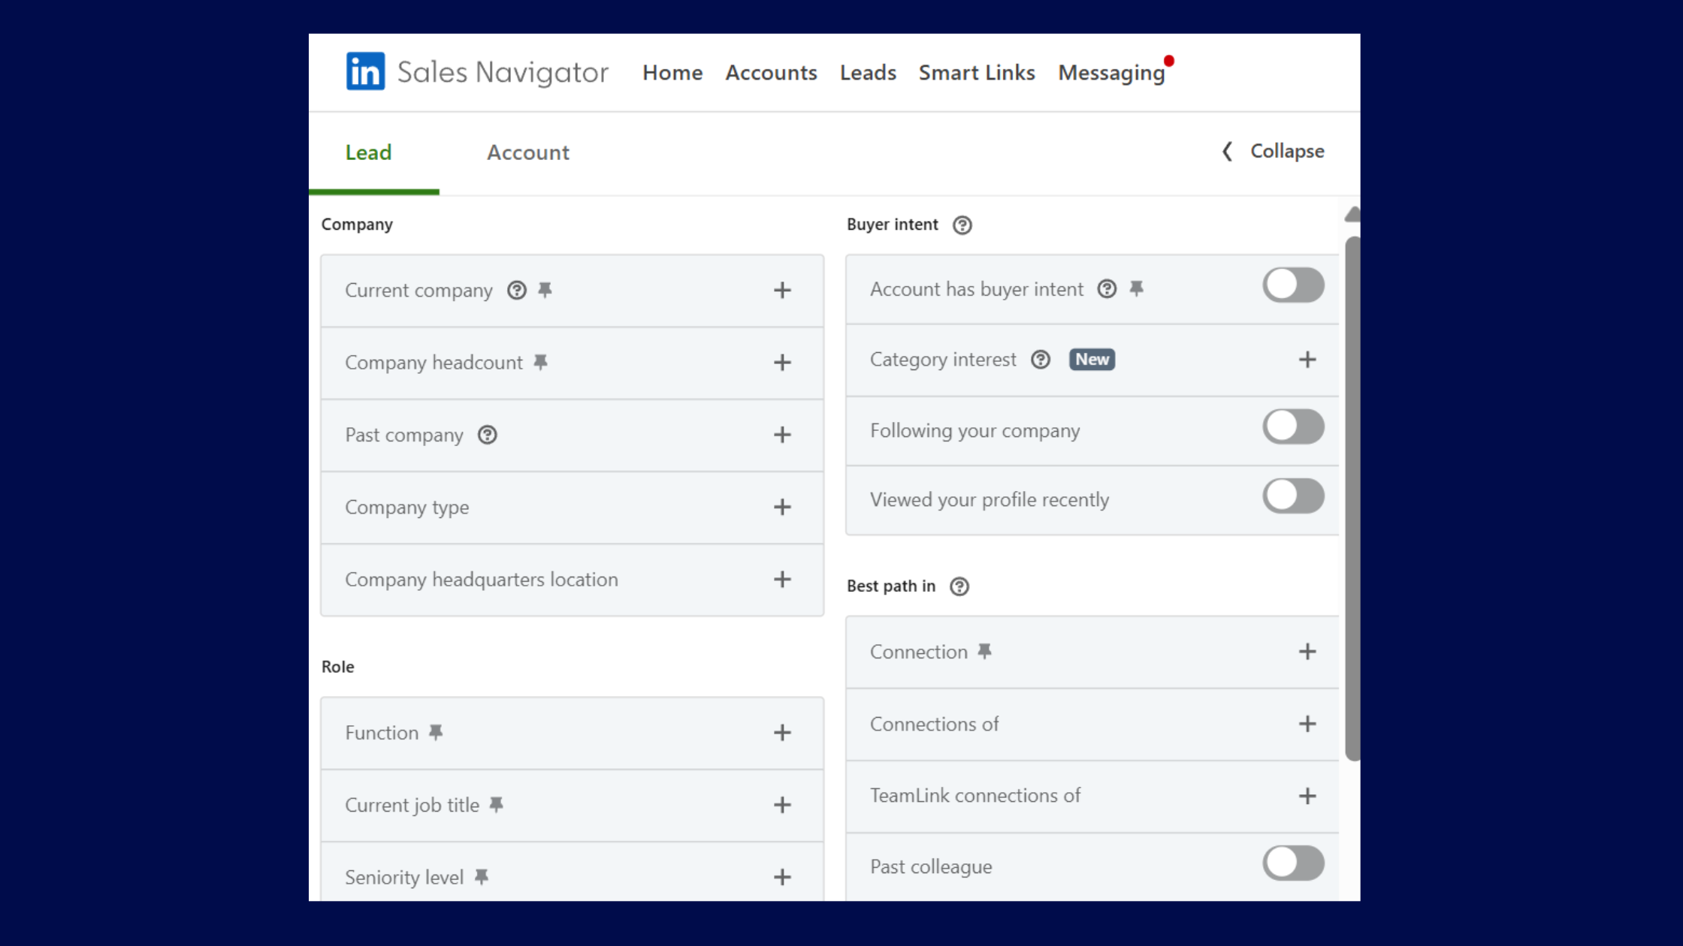Open Messaging navigation item
Screen dimensions: 1683x946
click(x=1111, y=72)
